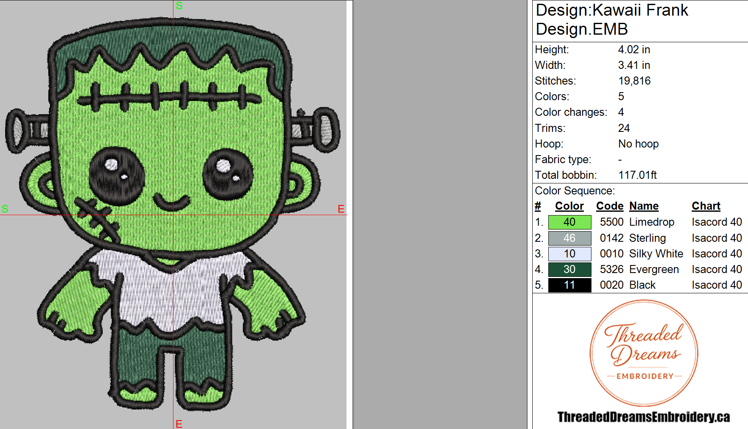Click the Frankenstein embroidery design preview

(173, 215)
